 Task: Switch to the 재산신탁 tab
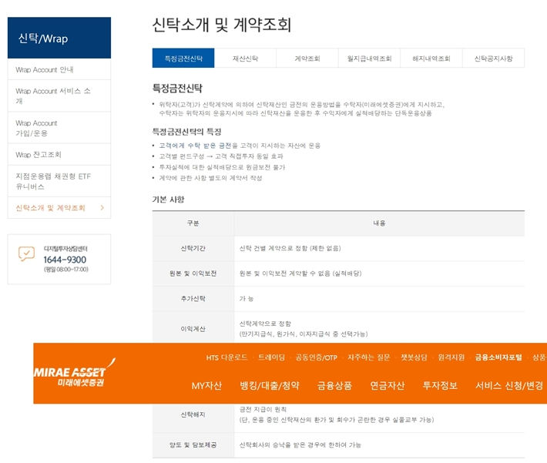pos(245,59)
